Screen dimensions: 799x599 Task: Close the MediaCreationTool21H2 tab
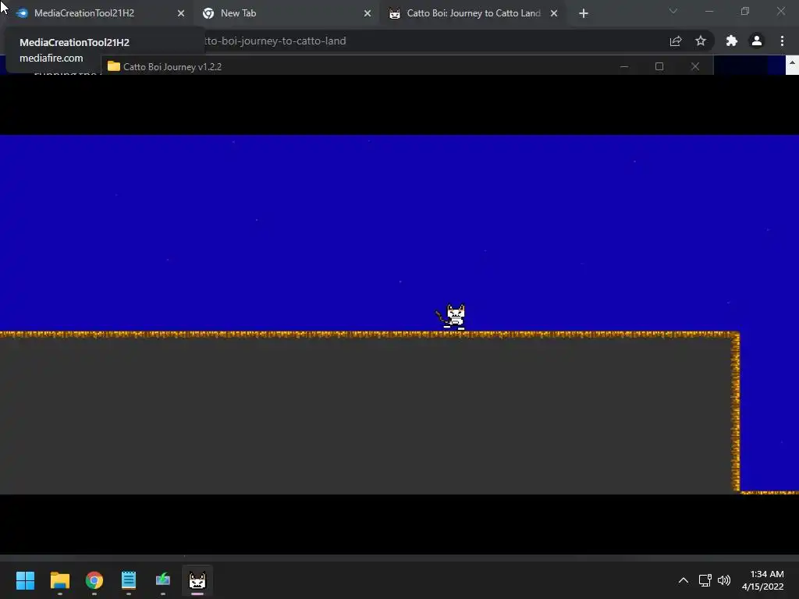[181, 13]
